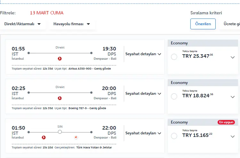Screen dimensions: 240x158
Task: Select TRY 25.347 Economy fare radio
Action: coord(174,57)
